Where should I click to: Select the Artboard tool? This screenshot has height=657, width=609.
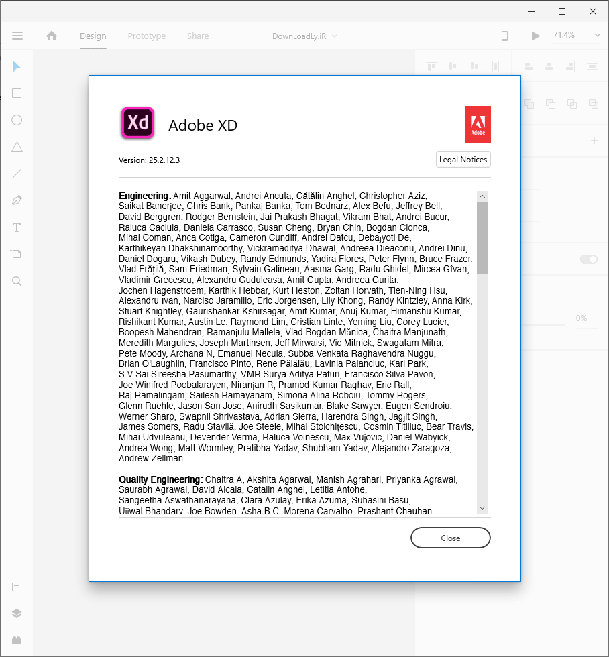(x=16, y=253)
